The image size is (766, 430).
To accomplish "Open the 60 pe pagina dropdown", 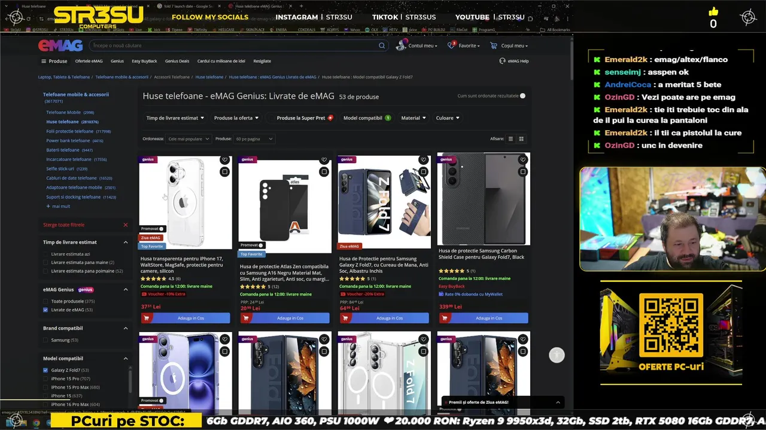I will coord(254,139).
